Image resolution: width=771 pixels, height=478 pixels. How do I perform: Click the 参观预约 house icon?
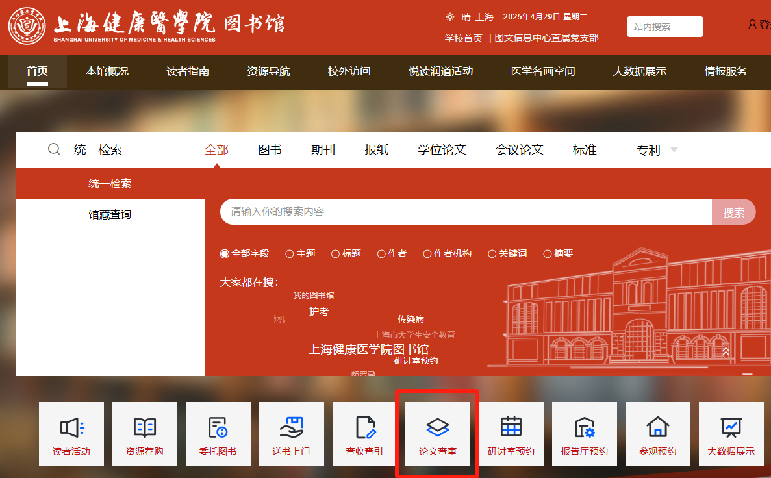[x=658, y=427]
